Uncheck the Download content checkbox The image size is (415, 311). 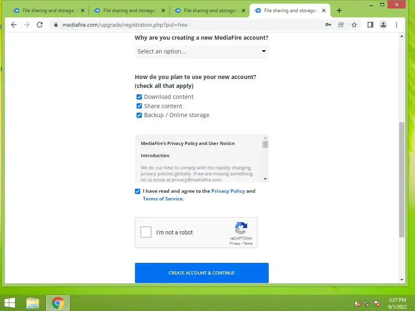pos(139,97)
